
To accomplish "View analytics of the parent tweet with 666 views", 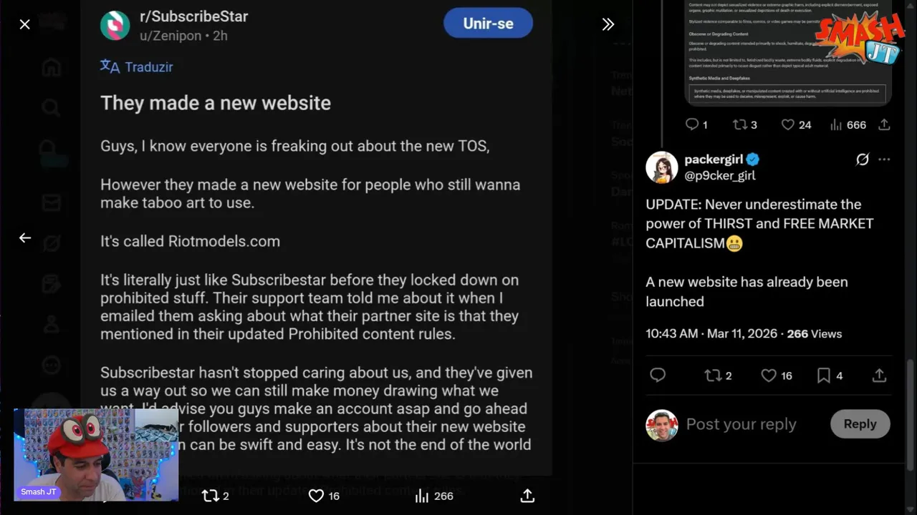I will 837,124.
